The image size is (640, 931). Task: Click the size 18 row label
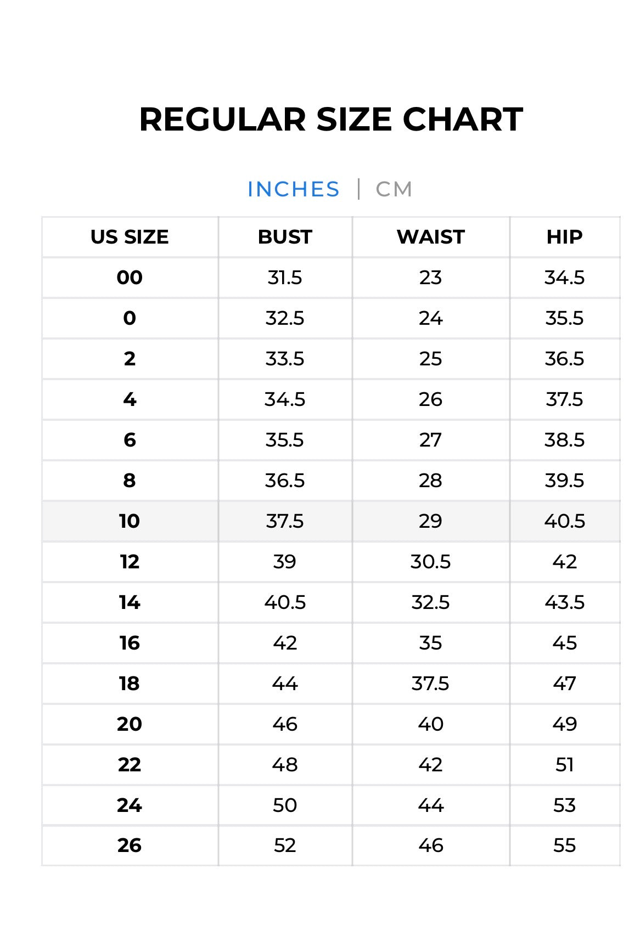tap(130, 684)
